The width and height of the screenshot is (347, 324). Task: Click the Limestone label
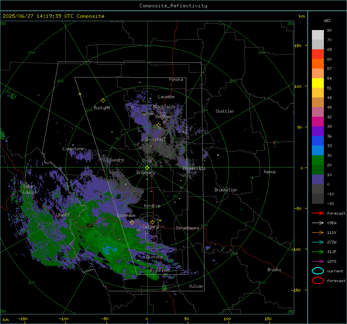pyautogui.click(x=73, y=149)
